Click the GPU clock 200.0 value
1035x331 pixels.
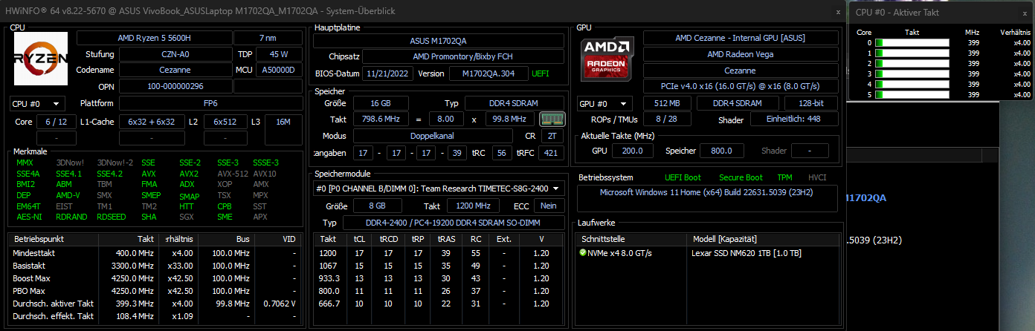pyautogui.click(x=633, y=151)
